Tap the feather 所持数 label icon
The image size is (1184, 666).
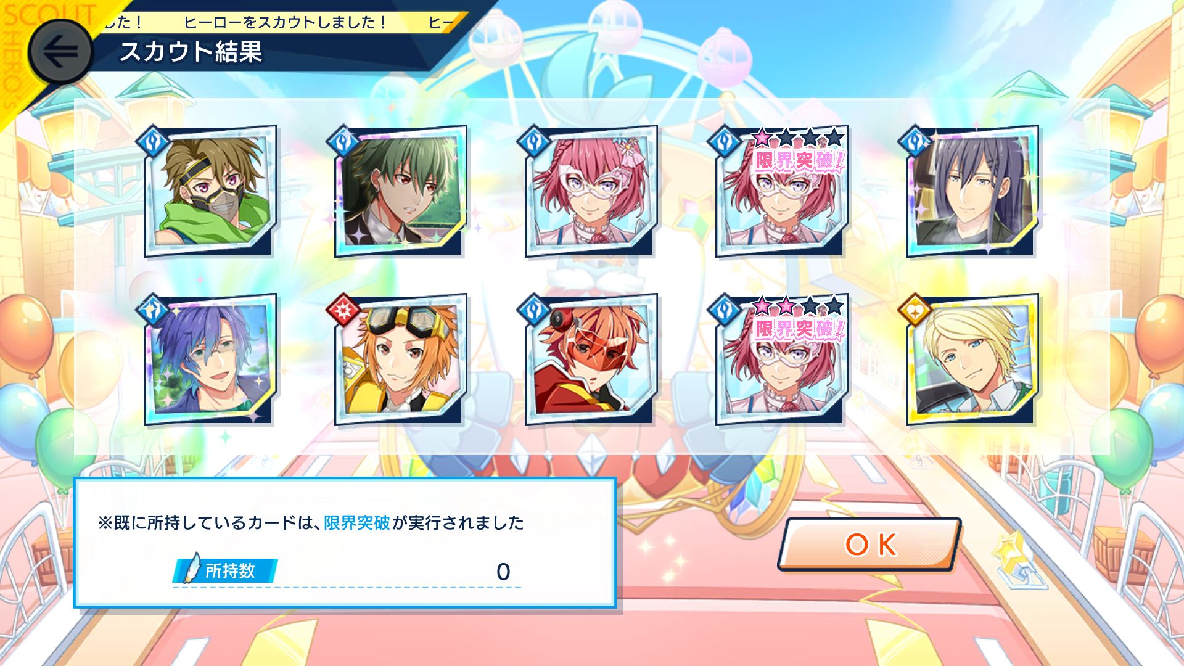(194, 569)
